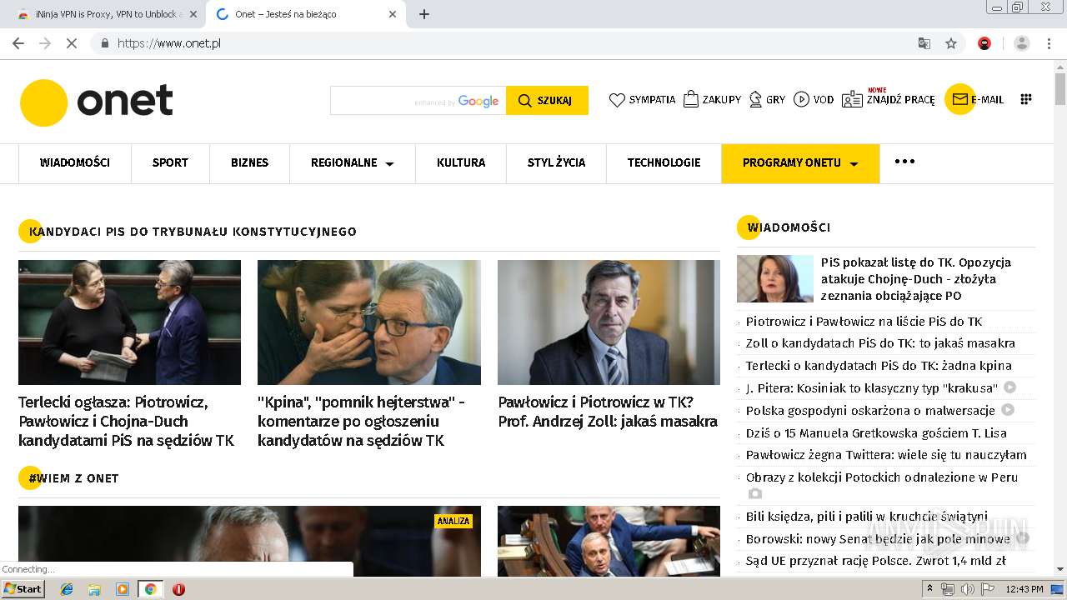Show hidden tray icons arrow
The image size is (1067, 600).
point(929,589)
